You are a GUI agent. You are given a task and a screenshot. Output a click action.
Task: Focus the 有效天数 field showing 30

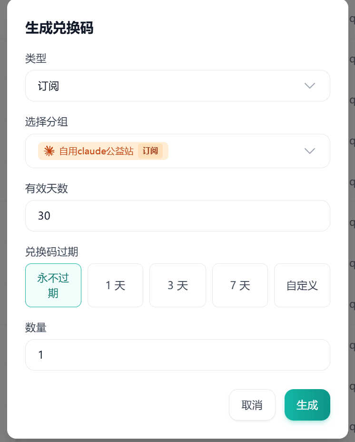click(177, 216)
